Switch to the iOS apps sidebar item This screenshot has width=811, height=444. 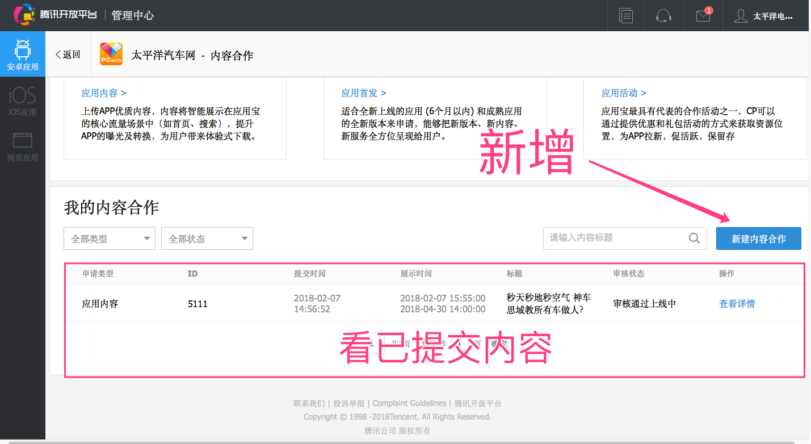[23, 100]
